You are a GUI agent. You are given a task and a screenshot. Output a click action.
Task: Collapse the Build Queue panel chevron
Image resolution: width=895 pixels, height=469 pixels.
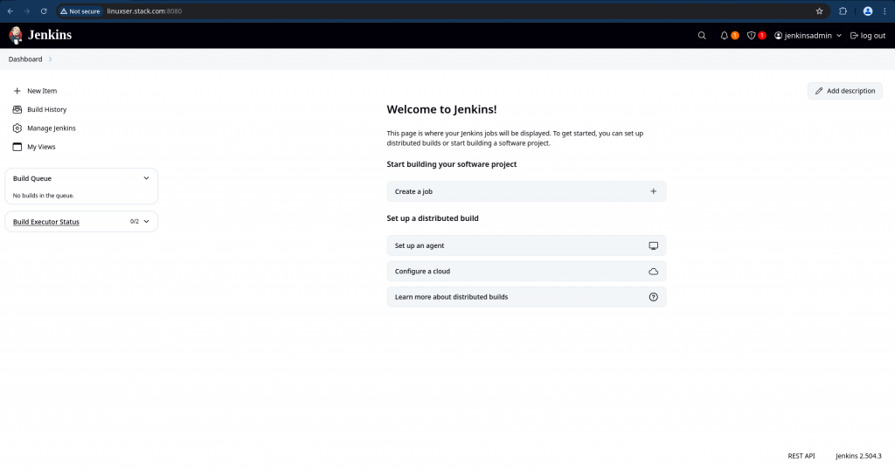[146, 178]
